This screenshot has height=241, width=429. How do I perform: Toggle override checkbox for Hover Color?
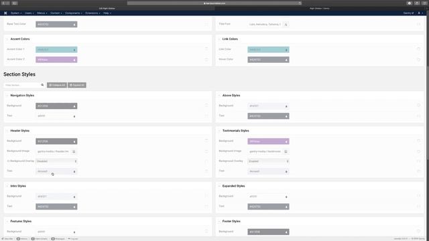418,60
